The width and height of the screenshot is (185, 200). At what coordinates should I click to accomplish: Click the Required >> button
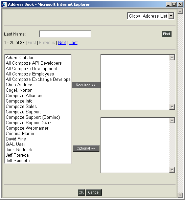[86, 85]
